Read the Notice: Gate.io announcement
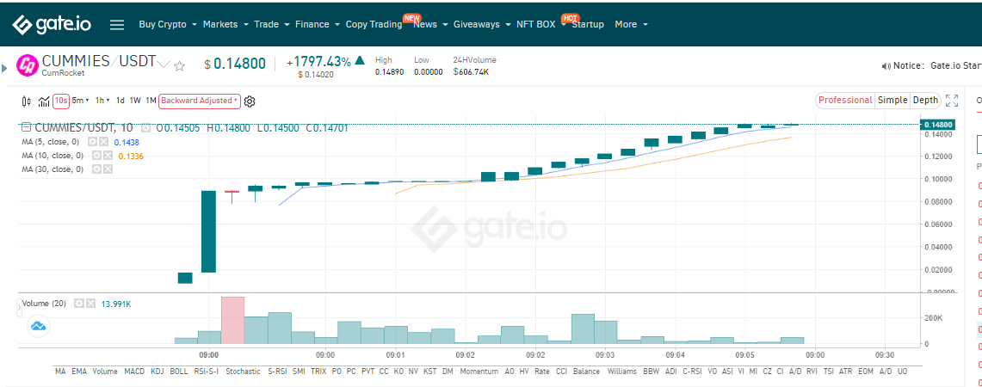 936,65
